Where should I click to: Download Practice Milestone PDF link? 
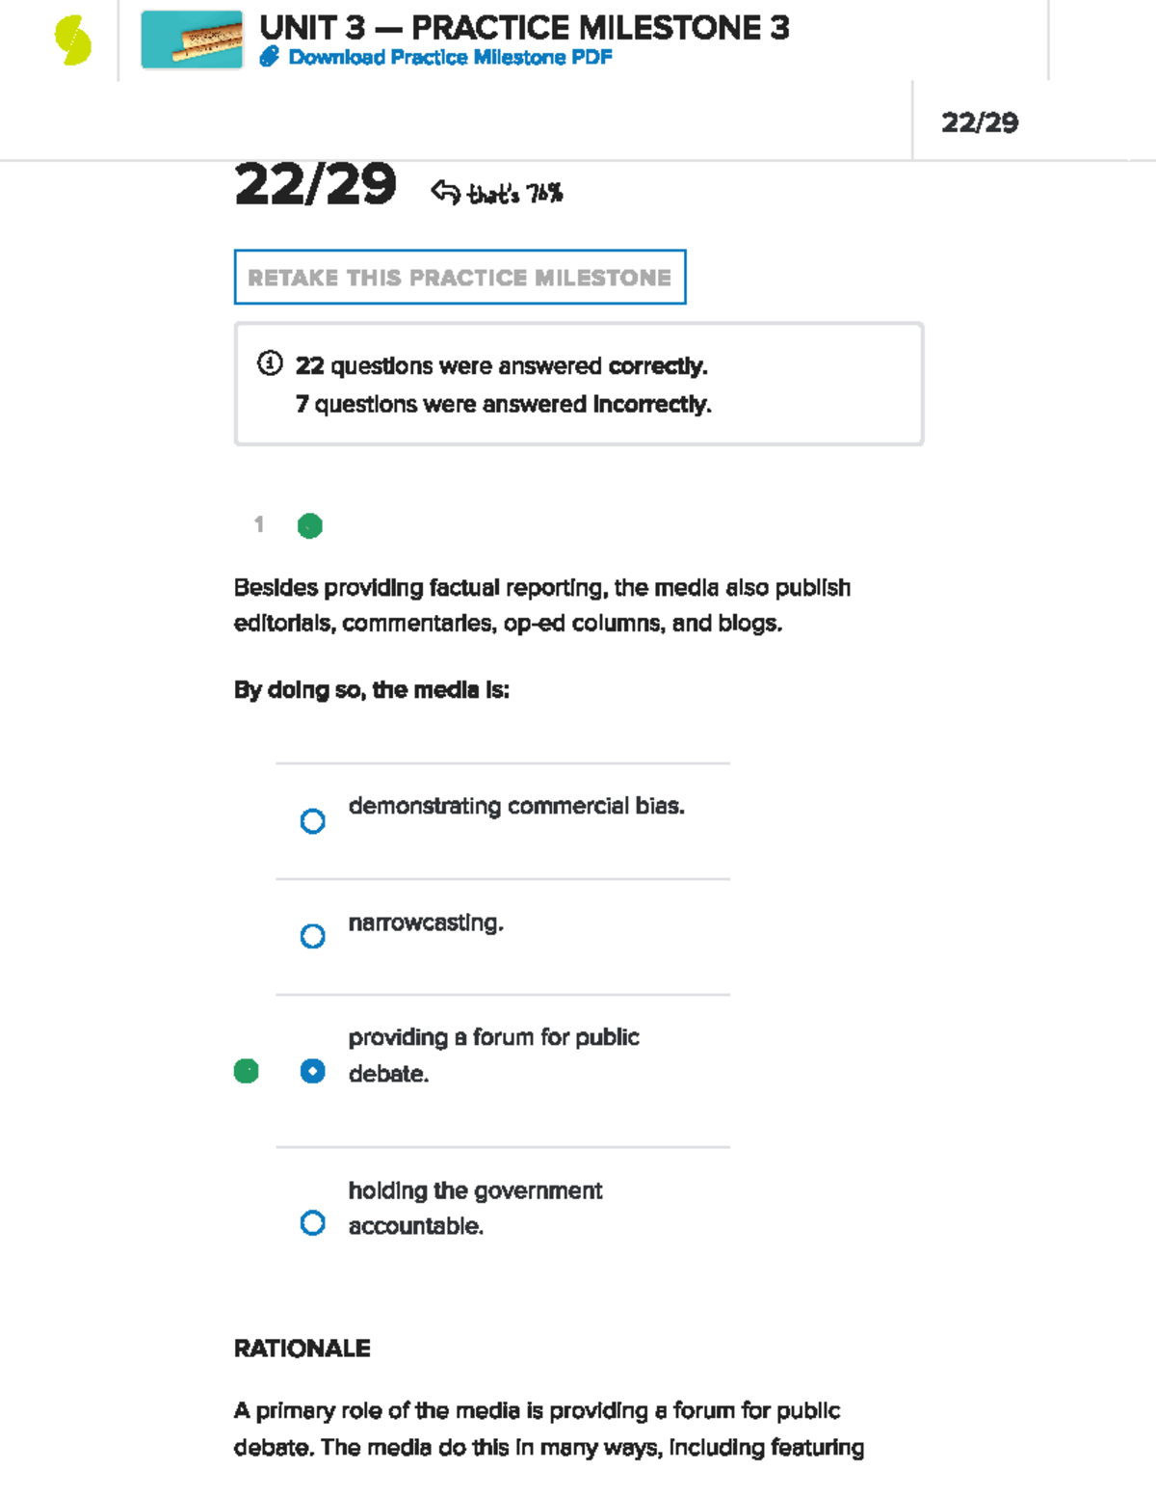point(450,57)
